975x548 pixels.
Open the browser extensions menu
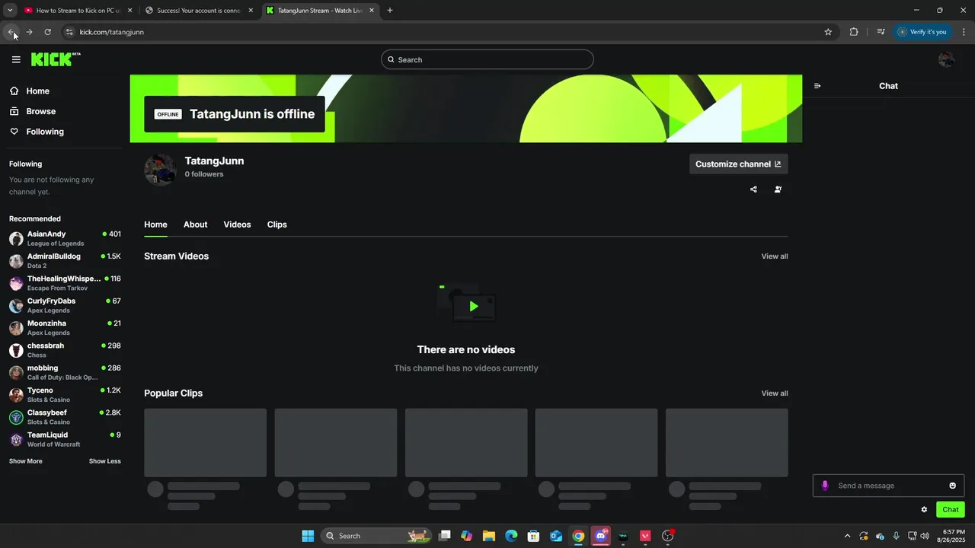pos(854,32)
